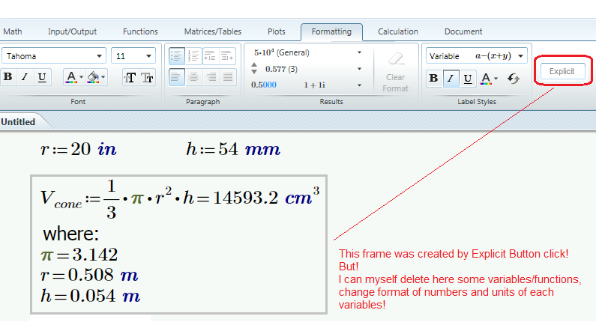This screenshot has height=328, width=596.
Task: Center paragraph text
Action: pos(193,77)
